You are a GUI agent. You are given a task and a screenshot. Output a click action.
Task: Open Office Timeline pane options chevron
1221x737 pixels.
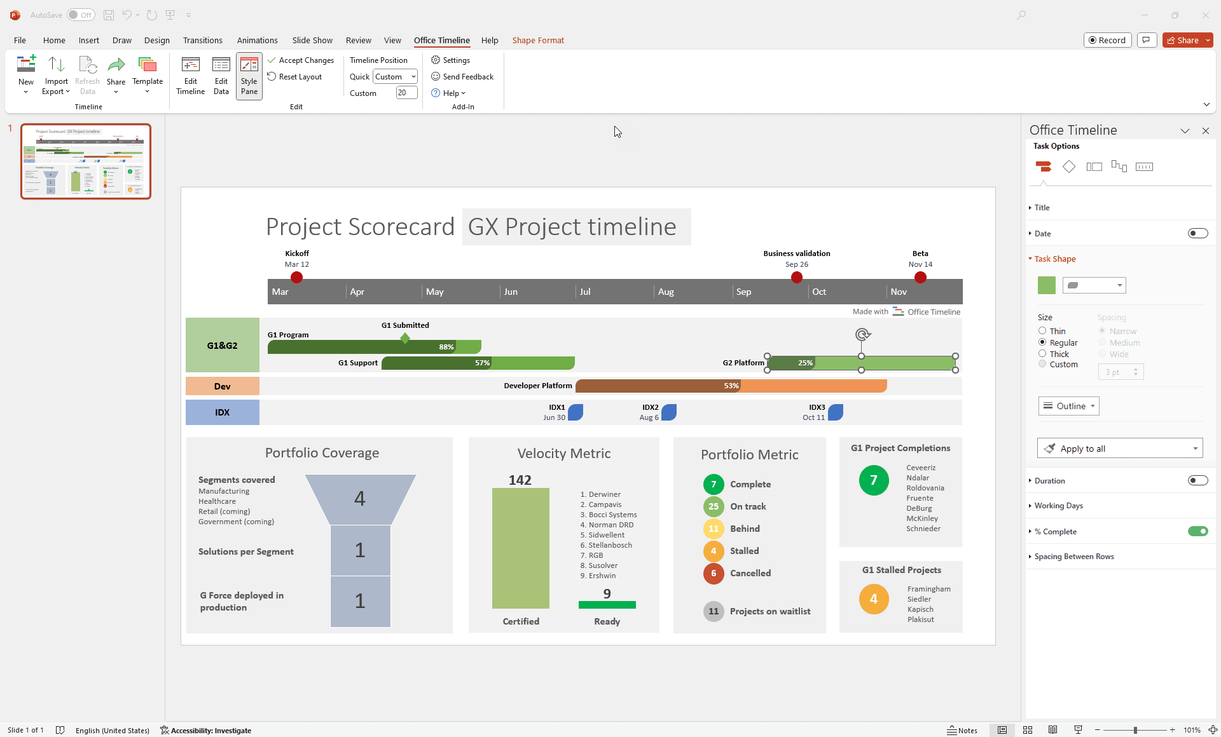[x=1185, y=131]
